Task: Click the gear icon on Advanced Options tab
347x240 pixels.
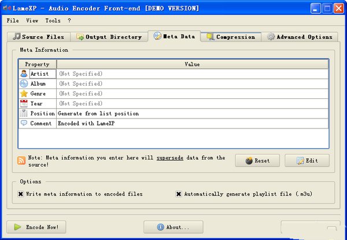Action: 271,36
